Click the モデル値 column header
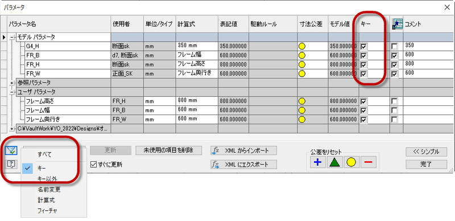Image resolution: width=455 pixels, height=221 pixels. [344, 24]
